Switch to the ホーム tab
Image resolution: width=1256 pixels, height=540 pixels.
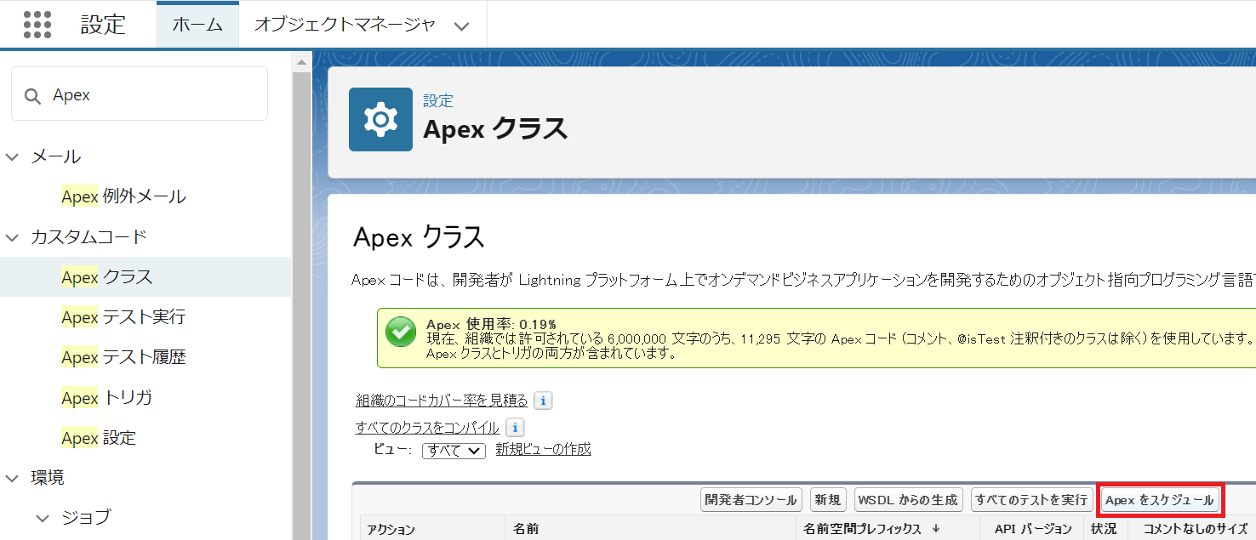pyautogui.click(x=197, y=25)
